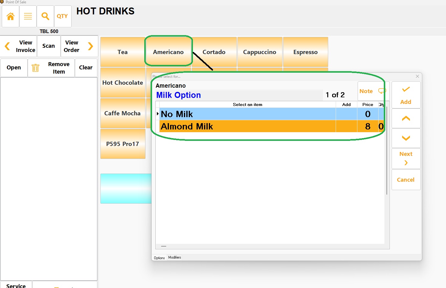Switch to the Modifiers tab

(x=175, y=257)
